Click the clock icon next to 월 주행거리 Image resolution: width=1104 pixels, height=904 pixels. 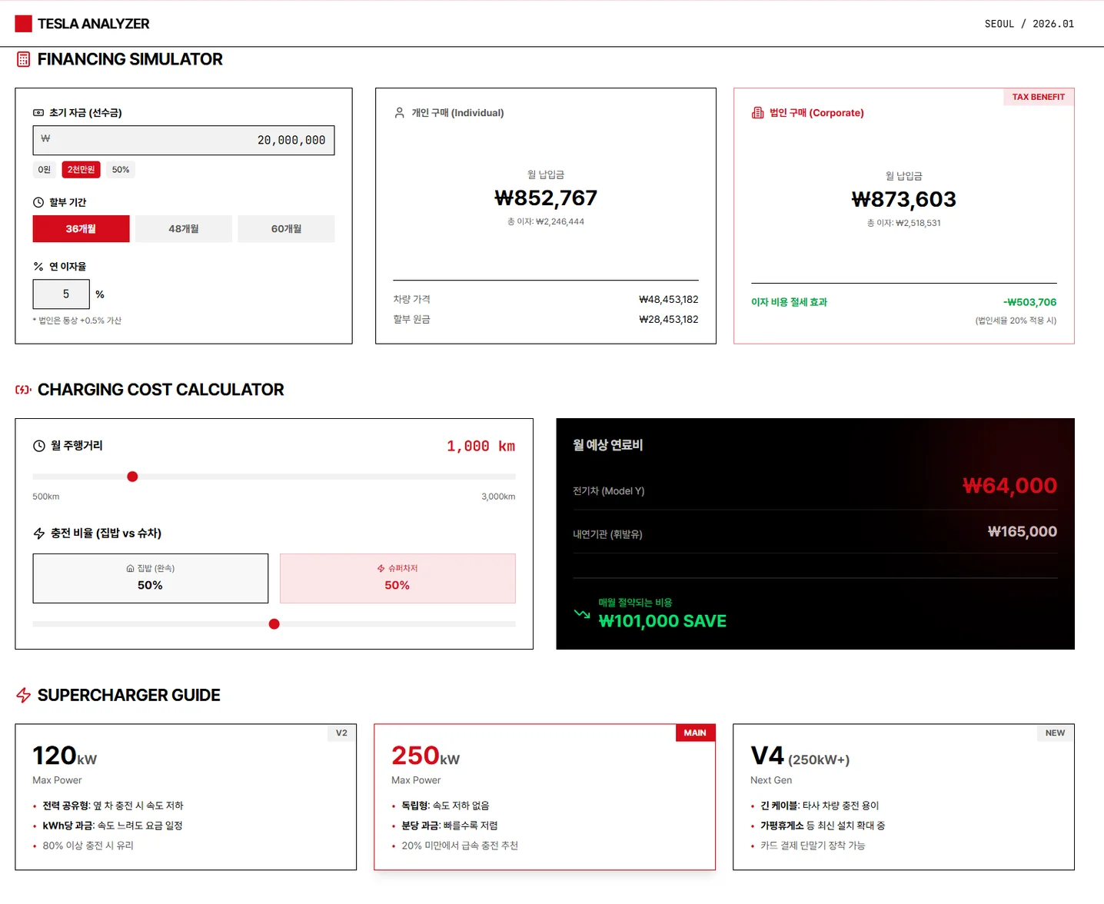(39, 446)
